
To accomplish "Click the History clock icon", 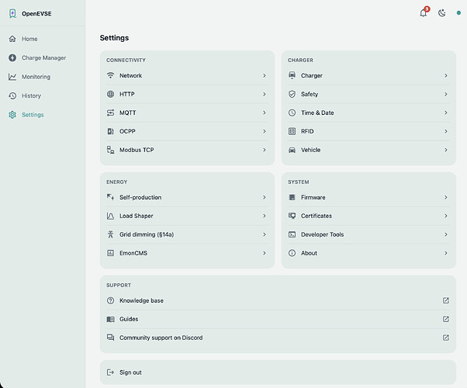I will (12, 95).
